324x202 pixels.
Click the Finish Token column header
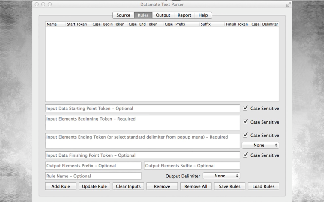pyautogui.click(x=237, y=24)
